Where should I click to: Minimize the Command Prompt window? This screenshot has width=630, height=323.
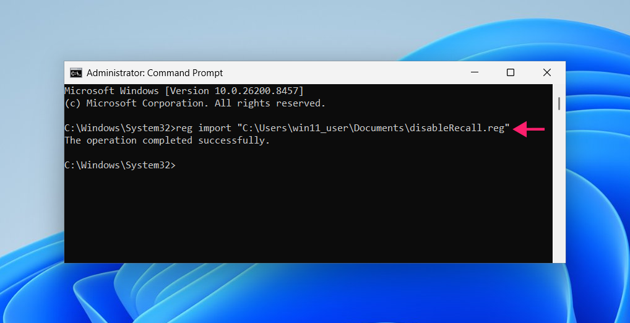pos(475,73)
